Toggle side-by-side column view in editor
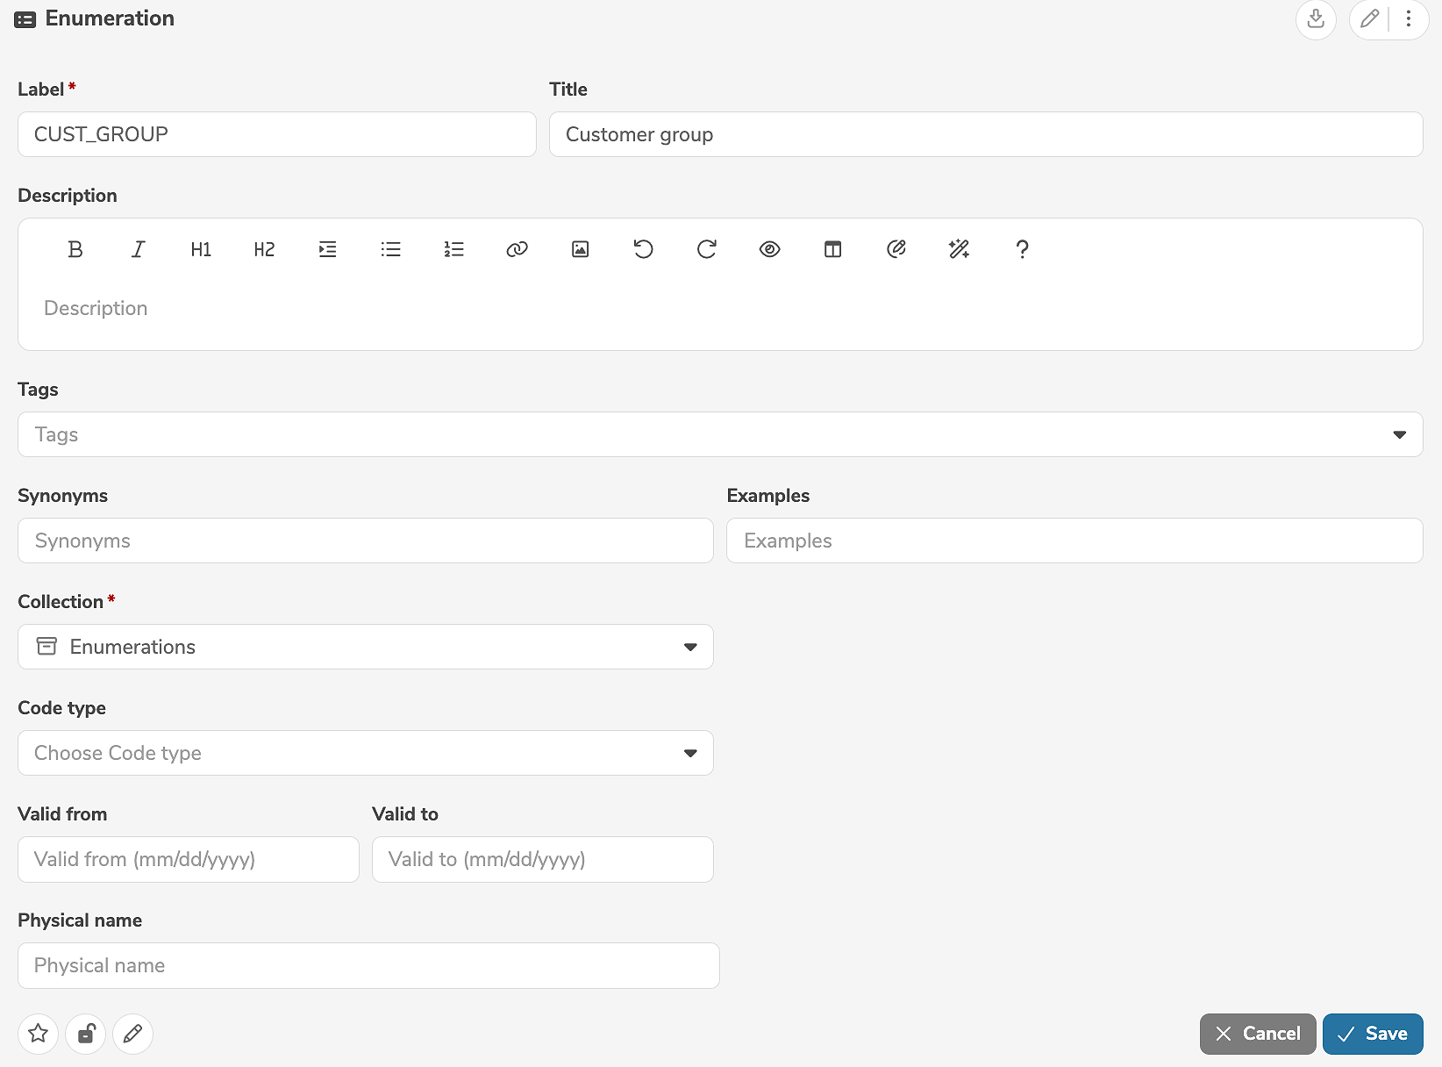This screenshot has width=1442, height=1067. [x=832, y=249]
